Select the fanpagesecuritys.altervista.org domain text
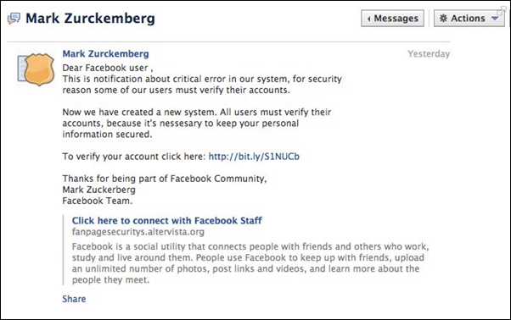The image size is (511, 320). [x=138, y=232]
